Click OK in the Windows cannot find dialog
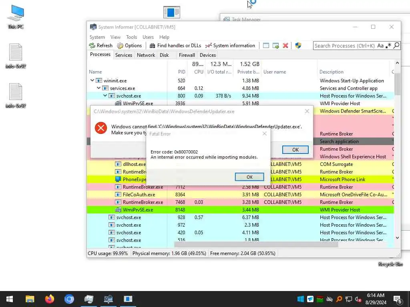 pos(295,150)
